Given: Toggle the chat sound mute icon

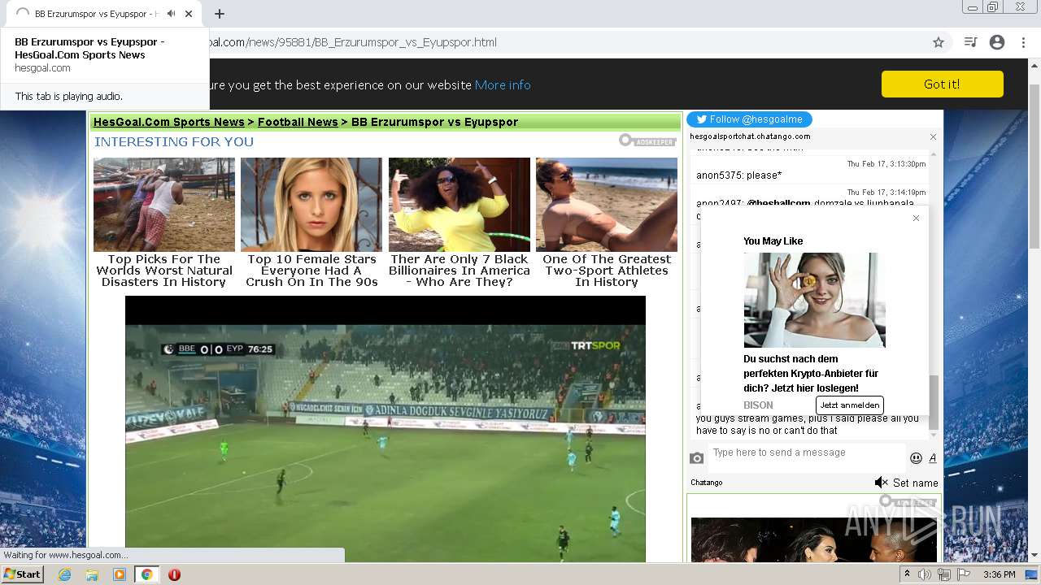Looking at the screenshot, I should pos(881,483).
